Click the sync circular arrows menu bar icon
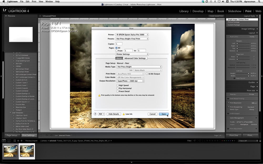The image size is (263, 164). [x=207, y=2]
